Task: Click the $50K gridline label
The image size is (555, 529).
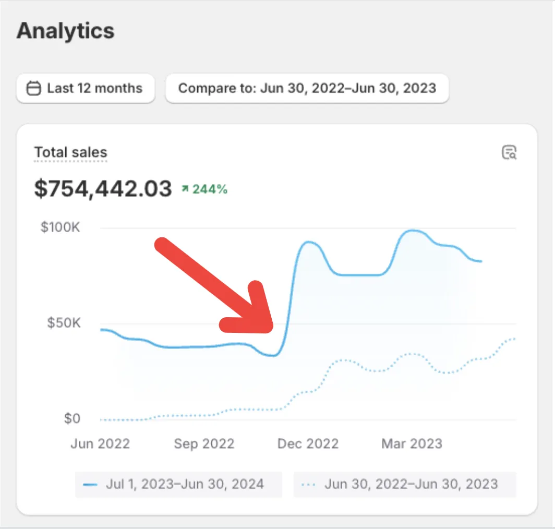Action: [64, 323]
